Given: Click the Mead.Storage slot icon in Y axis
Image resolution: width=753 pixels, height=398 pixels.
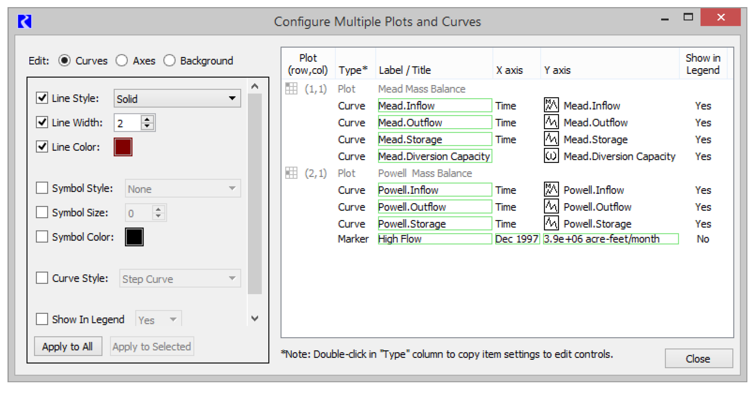Looking at the screenshot, I should (551, 139).
